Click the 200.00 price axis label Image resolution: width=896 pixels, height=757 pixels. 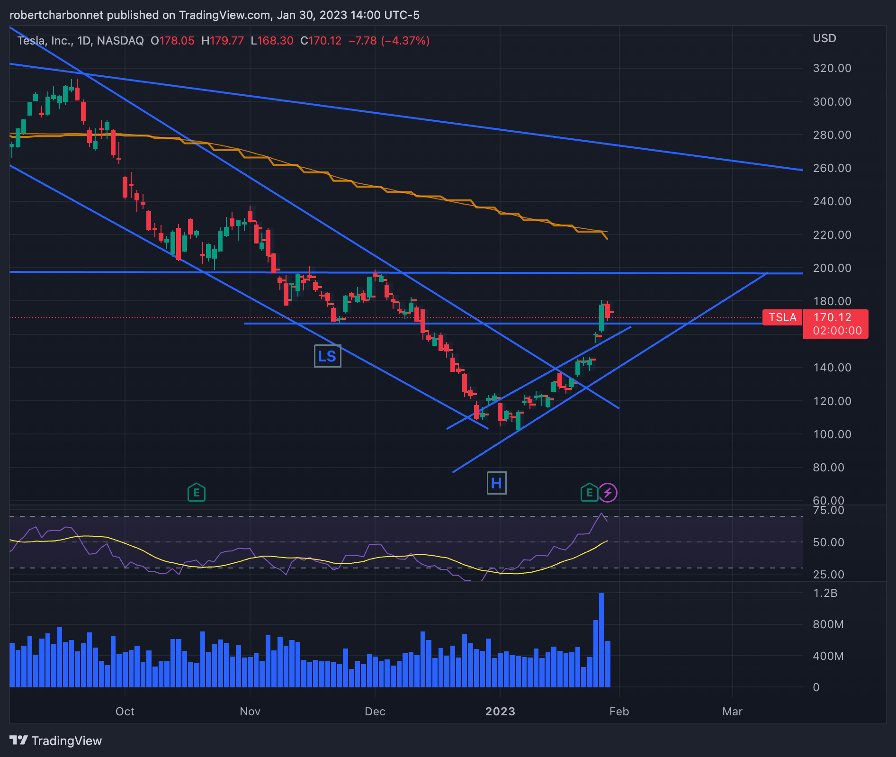(832, 268)
